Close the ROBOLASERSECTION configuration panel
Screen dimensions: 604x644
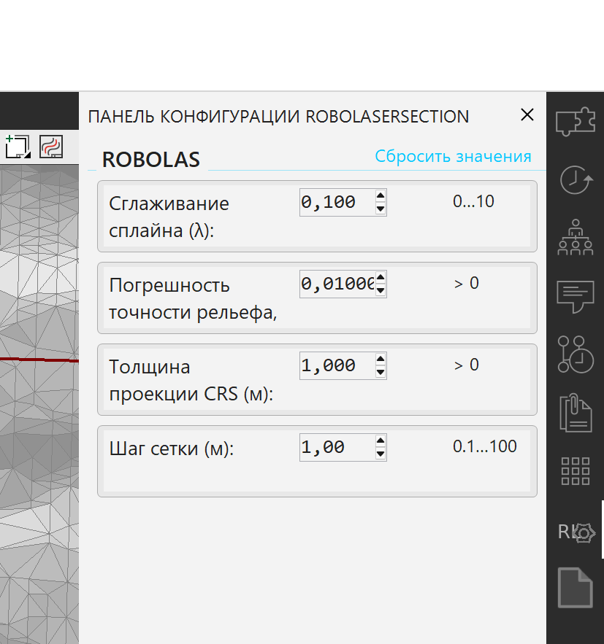click(527, 115)
